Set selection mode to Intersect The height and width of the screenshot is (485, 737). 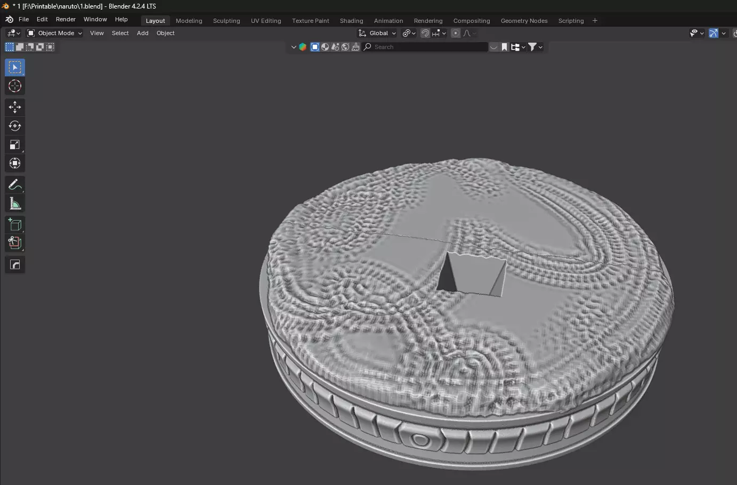(x=50, y=47)
